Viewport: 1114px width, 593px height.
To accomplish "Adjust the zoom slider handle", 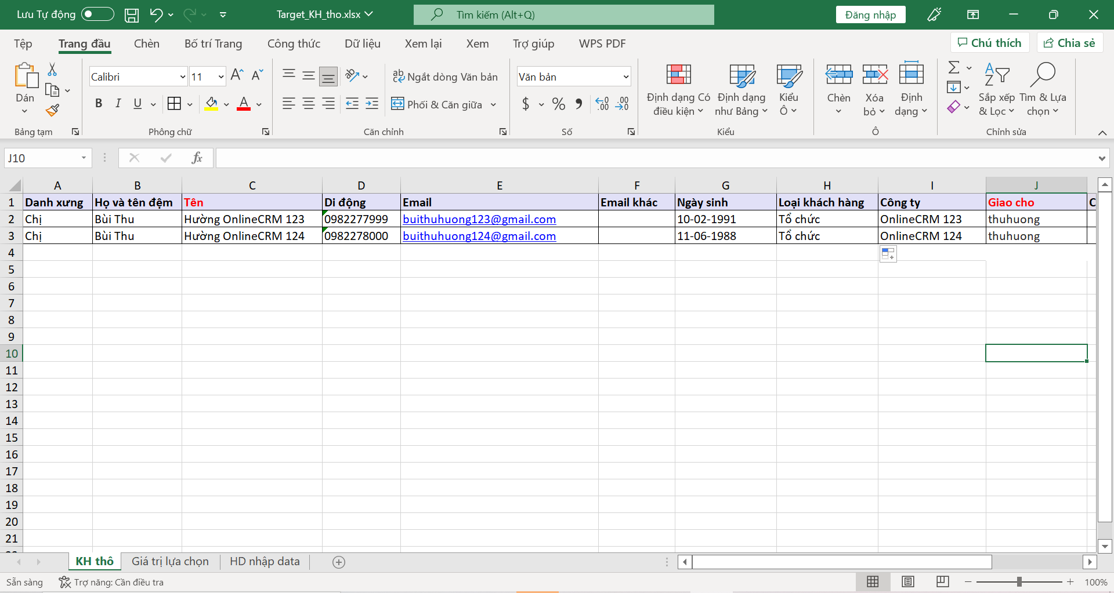I will 1019,582.
